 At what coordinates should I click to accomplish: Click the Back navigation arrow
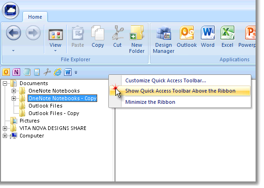point(14,33)
